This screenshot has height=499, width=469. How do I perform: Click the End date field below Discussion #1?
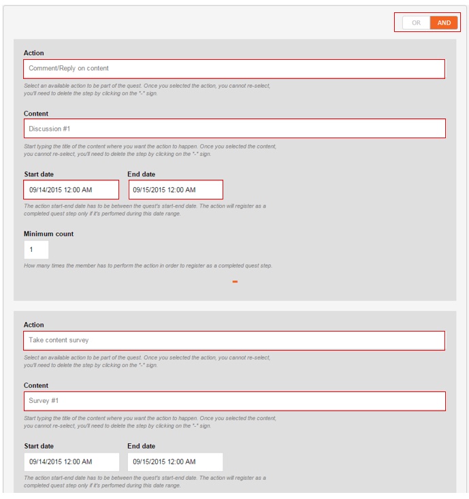point(176,190)
